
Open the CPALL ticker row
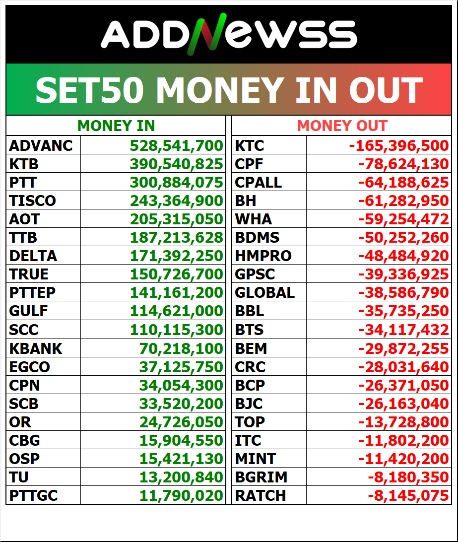[x=258, y=182]
